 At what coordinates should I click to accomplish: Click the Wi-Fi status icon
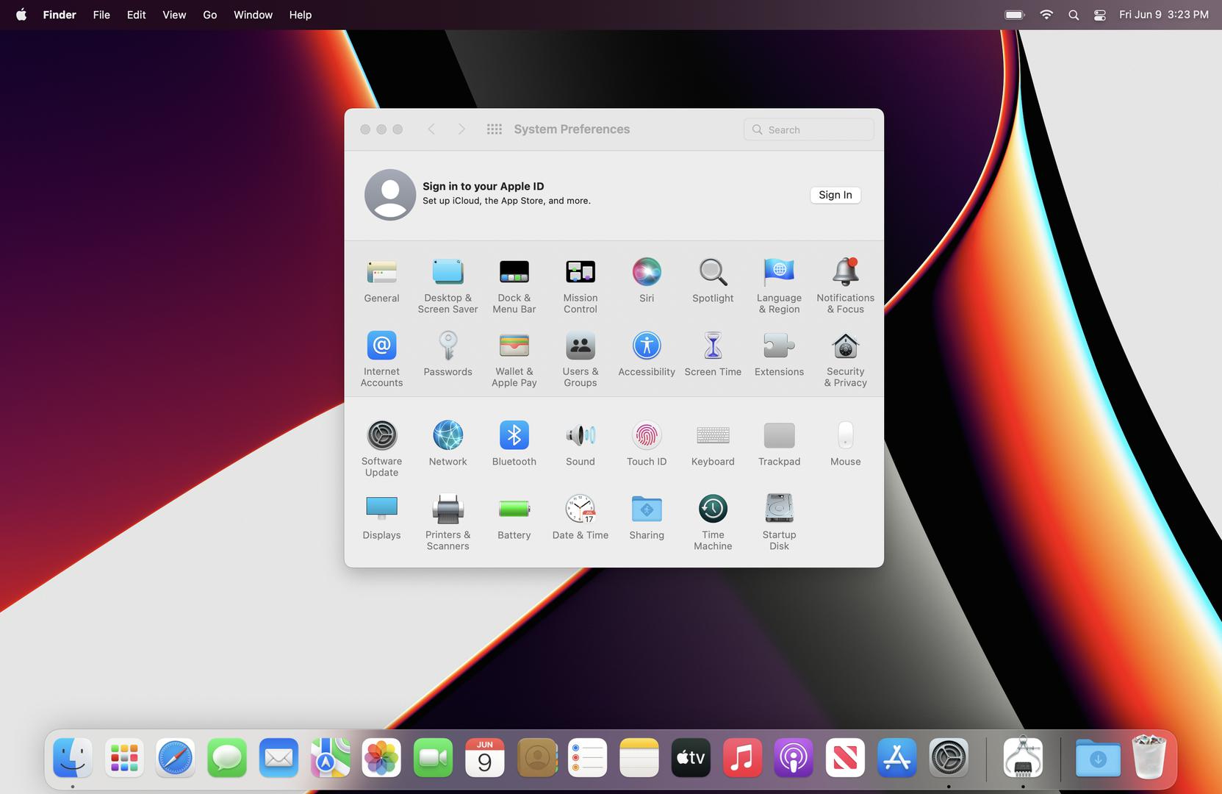(x=1046, y=15)
